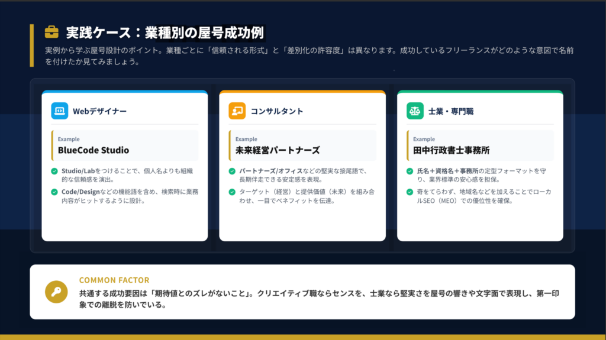Select the 未来経営パートナーズ example name
This screenshot has height=340, width=606.
point(278,150)
